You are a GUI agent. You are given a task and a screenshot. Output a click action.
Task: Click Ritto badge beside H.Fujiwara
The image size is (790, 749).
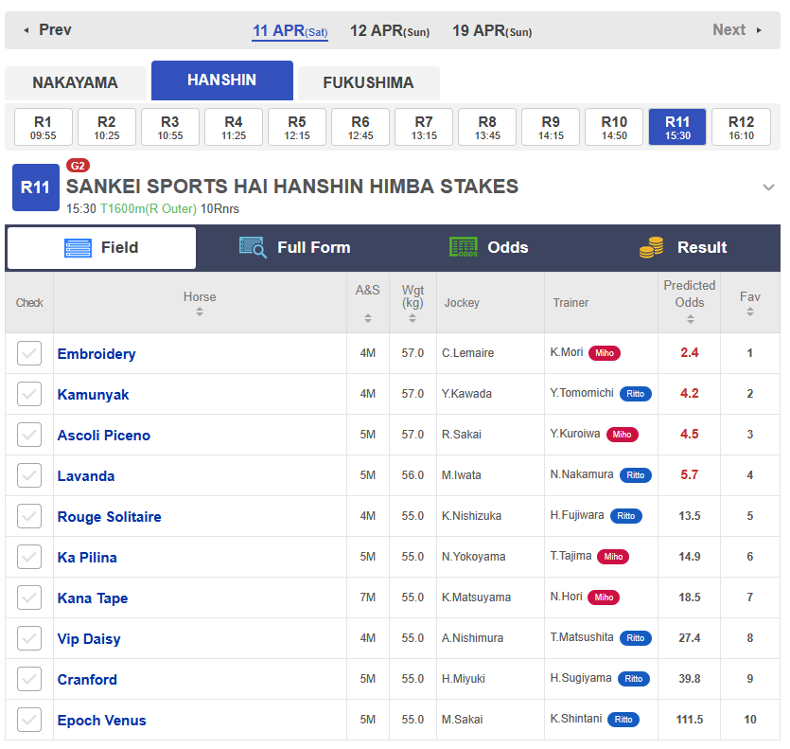click(x=625, y=516)
